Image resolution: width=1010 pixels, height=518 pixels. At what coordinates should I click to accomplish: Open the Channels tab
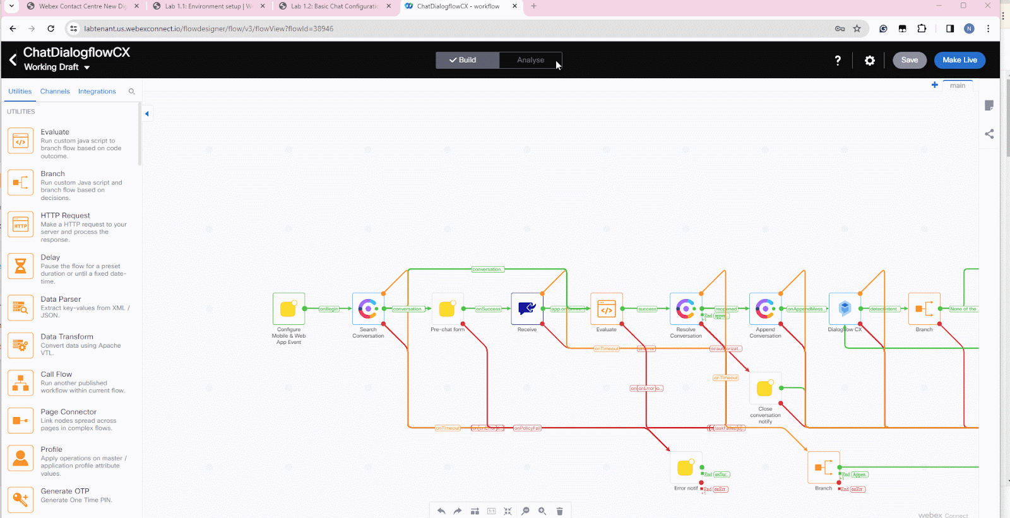point(55,91)
